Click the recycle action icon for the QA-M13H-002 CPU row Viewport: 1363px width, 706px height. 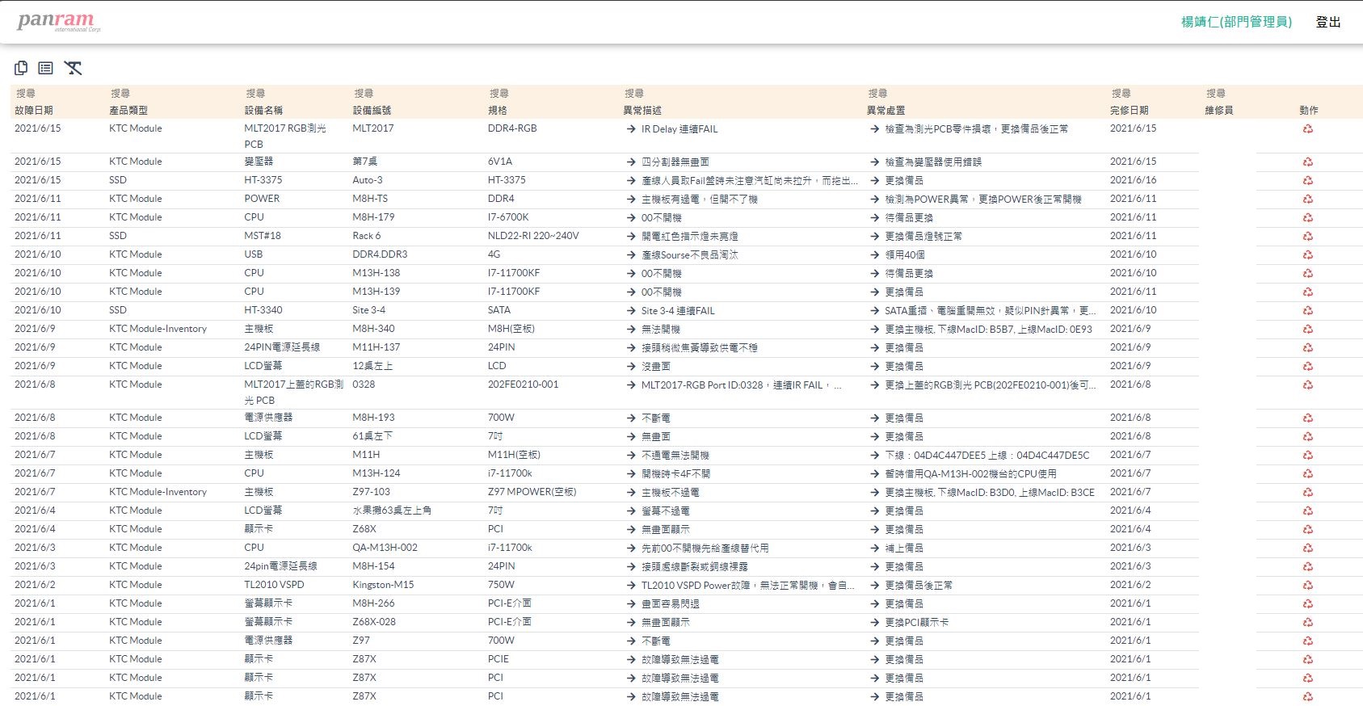click(x=1307, y=548)
